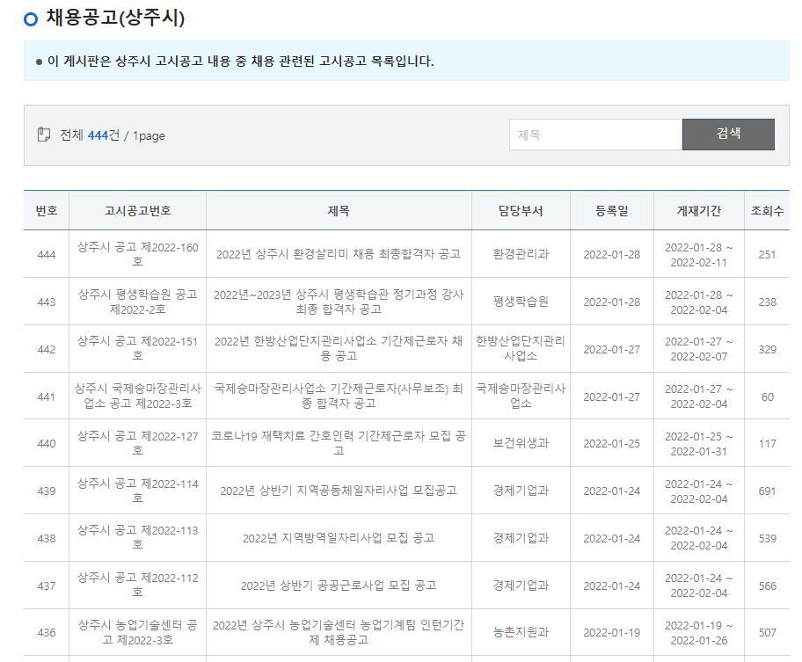Click view count 251
The height and width of the screenshot is (662, 802).
coord(767,255)
